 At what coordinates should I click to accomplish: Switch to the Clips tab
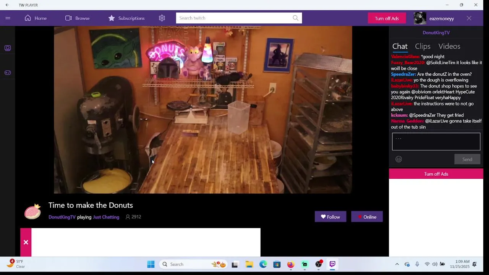[423, 46]
